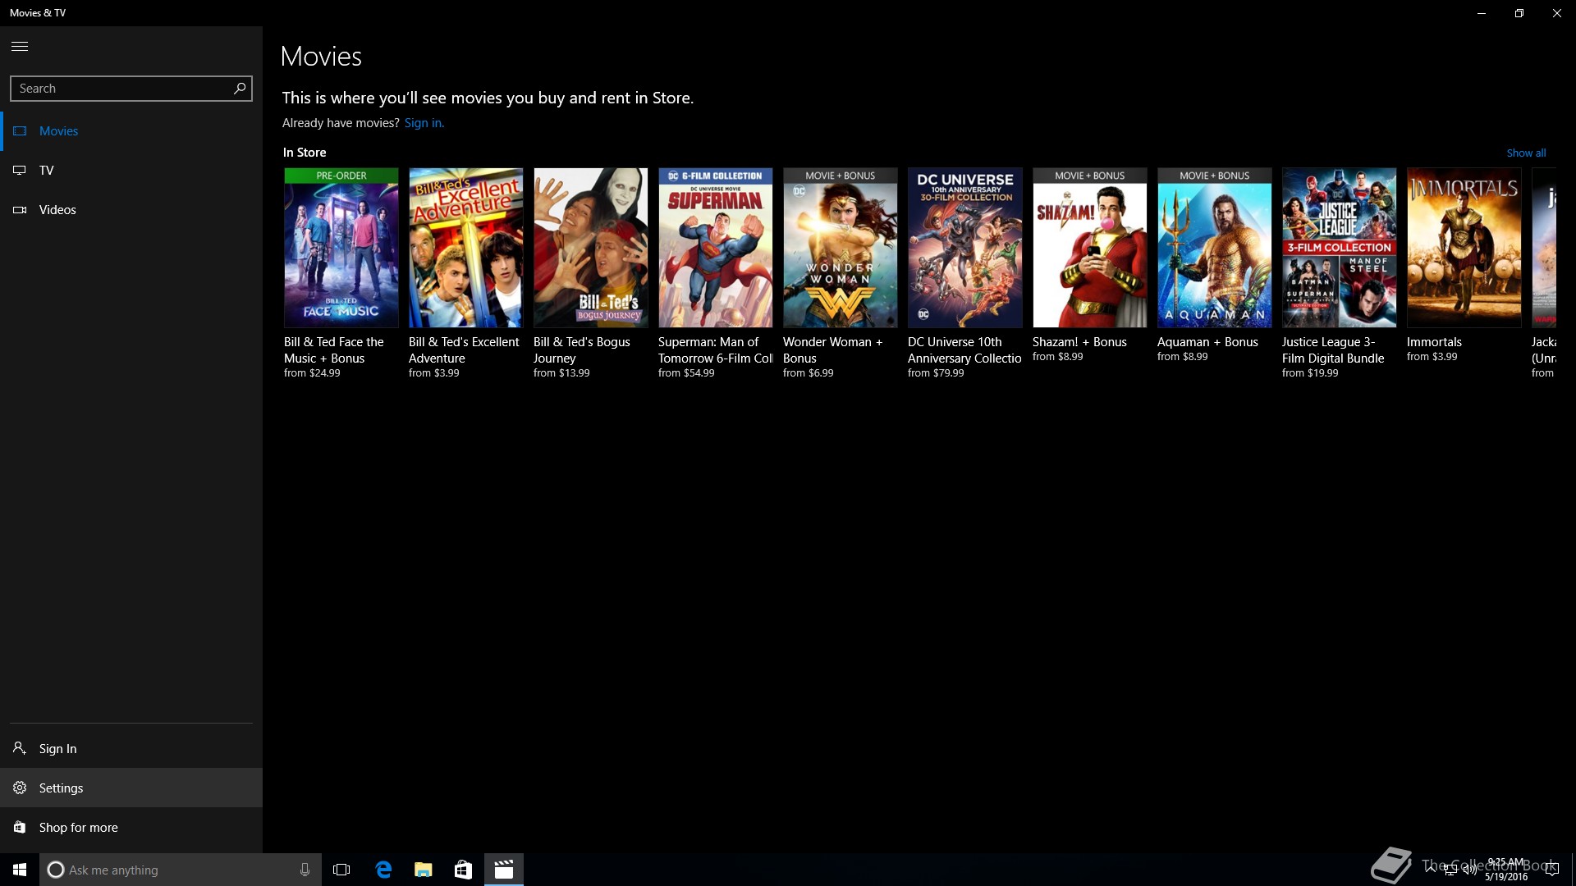Click the Cortana microphone icon
The height and width of the screenshot is (886, 1576).
305,870
